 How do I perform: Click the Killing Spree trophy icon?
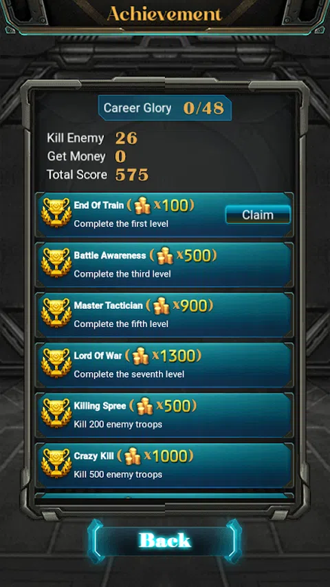click(56, 413)
